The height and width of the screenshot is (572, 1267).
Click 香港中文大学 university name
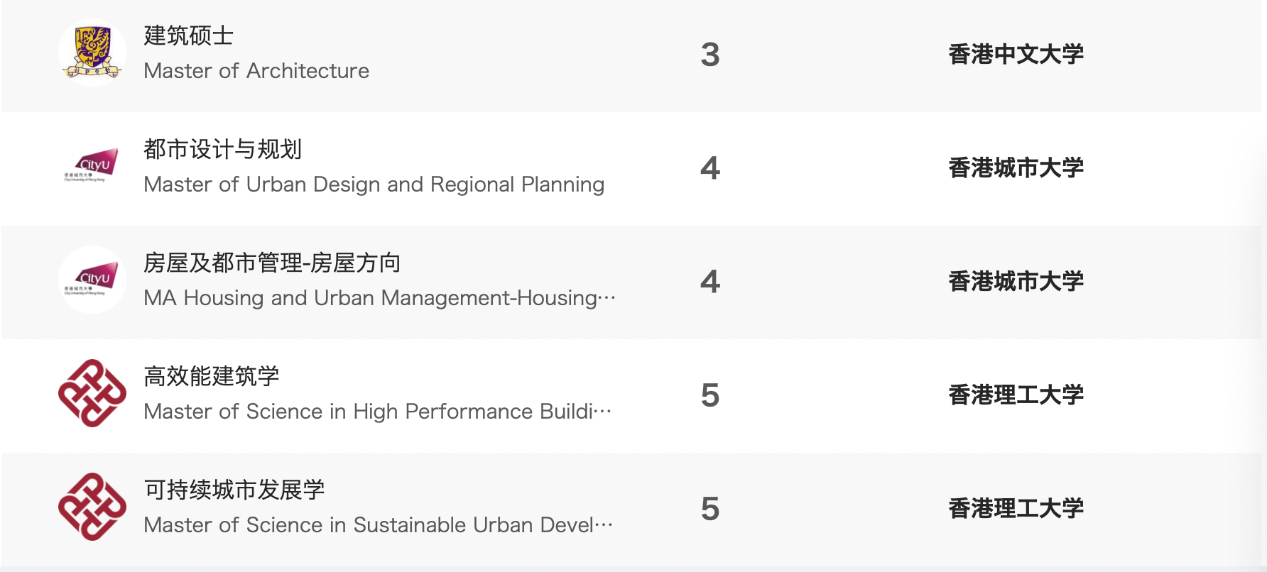click(1016, 54)
